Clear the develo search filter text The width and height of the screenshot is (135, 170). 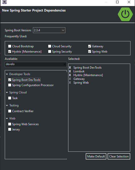pos(65,64)
